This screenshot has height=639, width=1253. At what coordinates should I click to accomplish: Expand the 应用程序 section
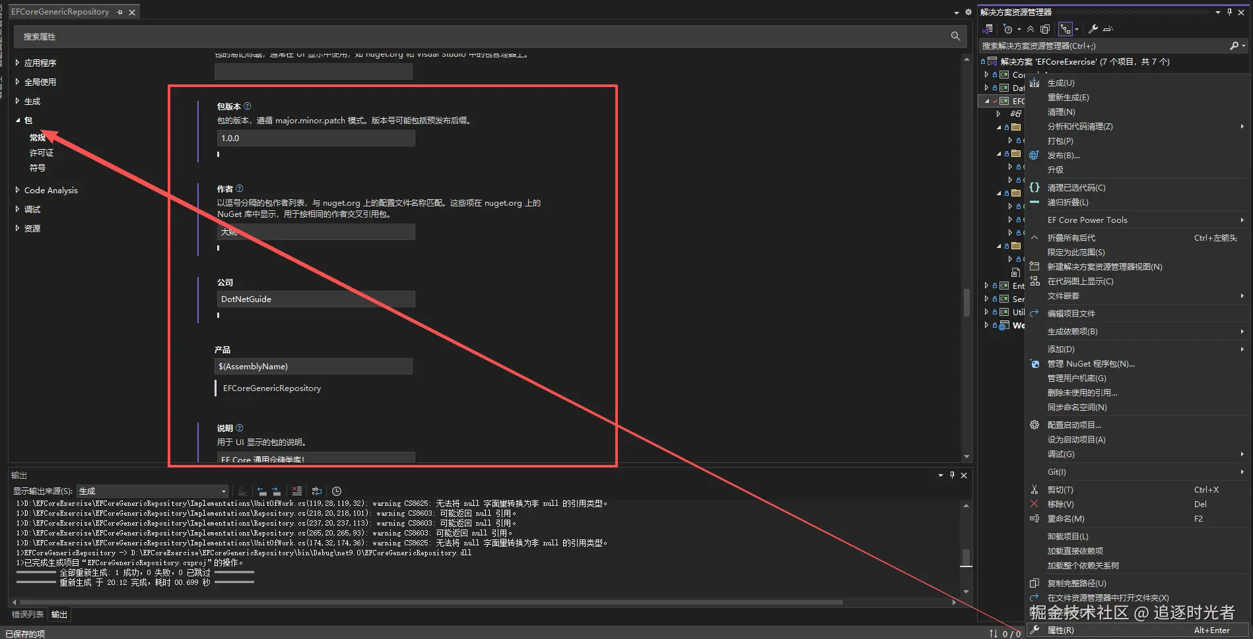tap(17, 63)
